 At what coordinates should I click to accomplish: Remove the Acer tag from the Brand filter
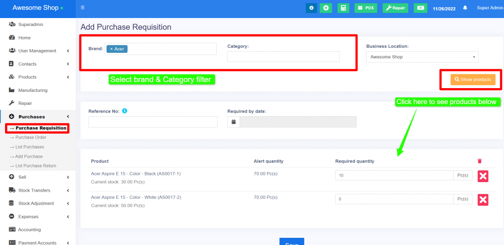click(111, 49)
